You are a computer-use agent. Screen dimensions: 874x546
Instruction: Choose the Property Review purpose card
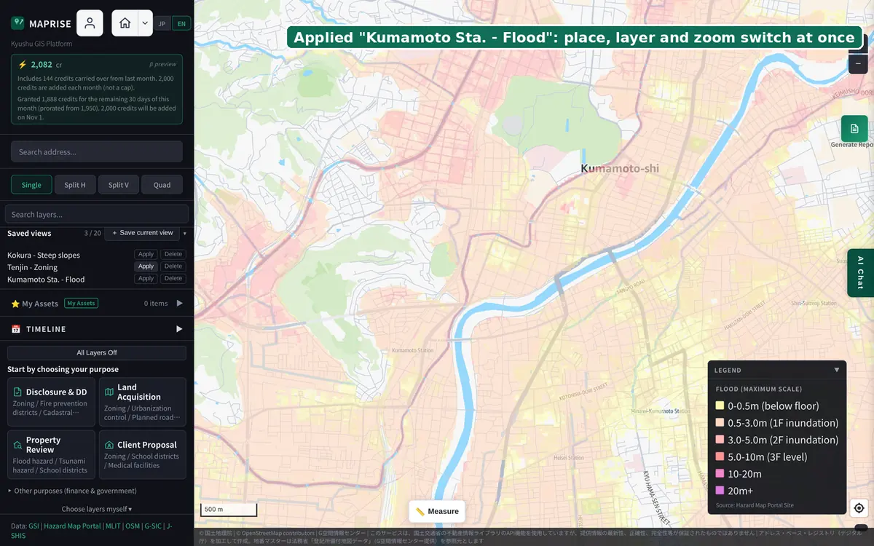(51, 455)
